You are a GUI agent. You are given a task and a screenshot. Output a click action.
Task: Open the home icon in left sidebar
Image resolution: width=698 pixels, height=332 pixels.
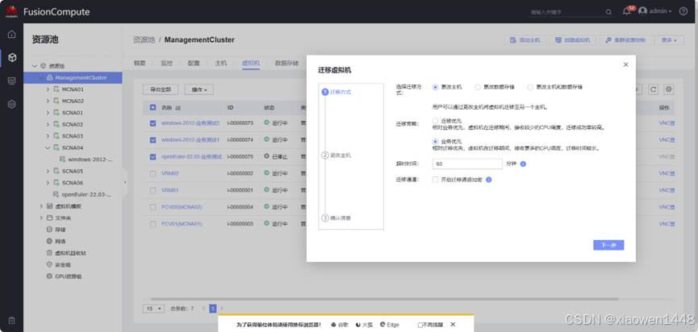click(11, 35)
